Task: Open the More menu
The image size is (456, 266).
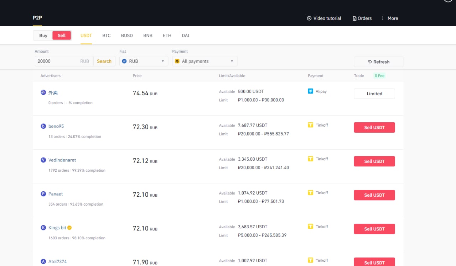Action: point(389,18)
